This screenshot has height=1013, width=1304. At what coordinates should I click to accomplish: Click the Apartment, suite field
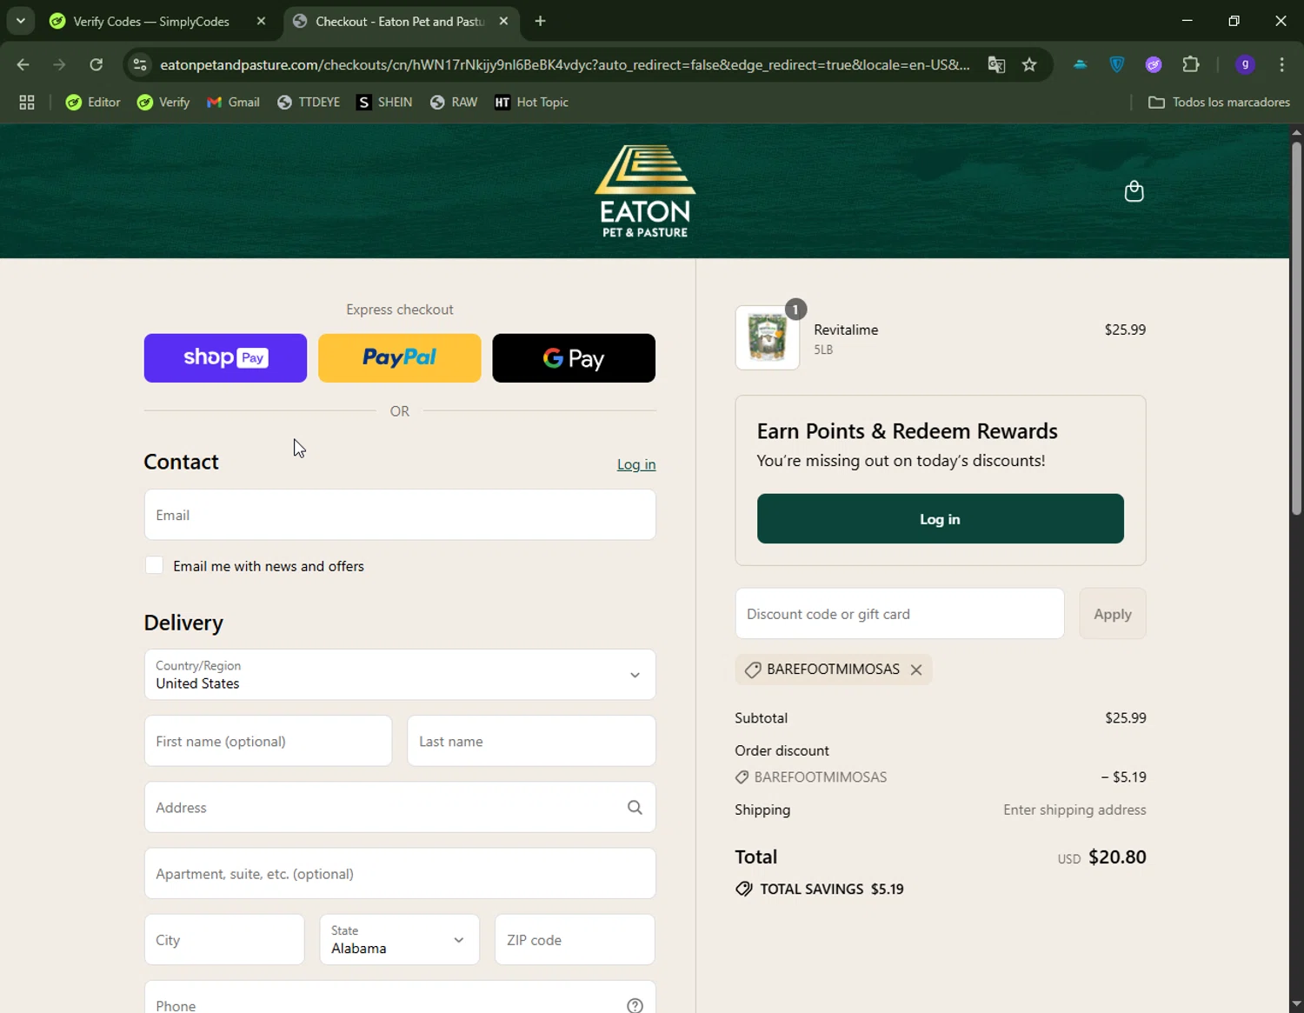point(400,874)
